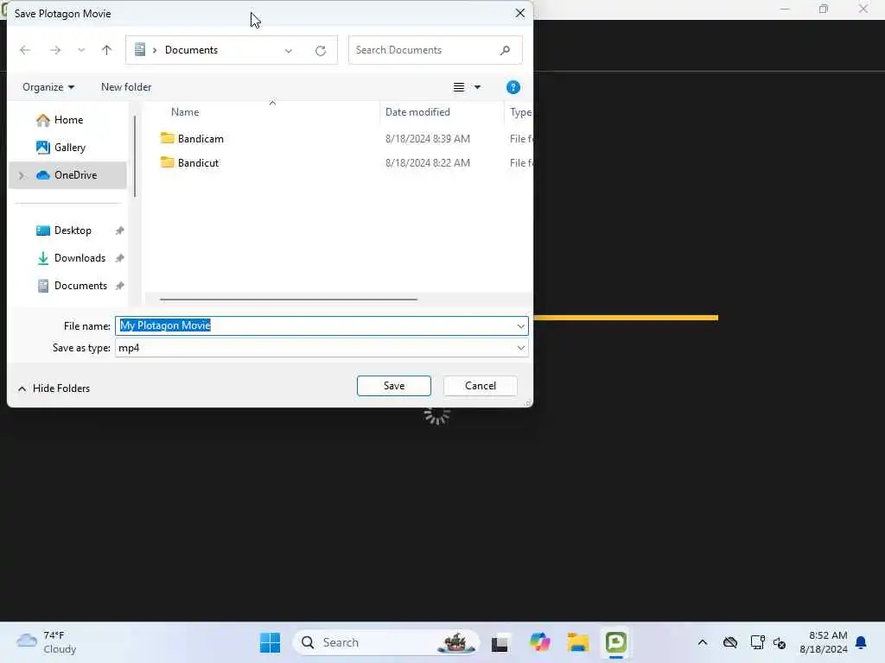Go up one folder level
The width and height of the screenshot is (885, 663).
tap(106, 50)
